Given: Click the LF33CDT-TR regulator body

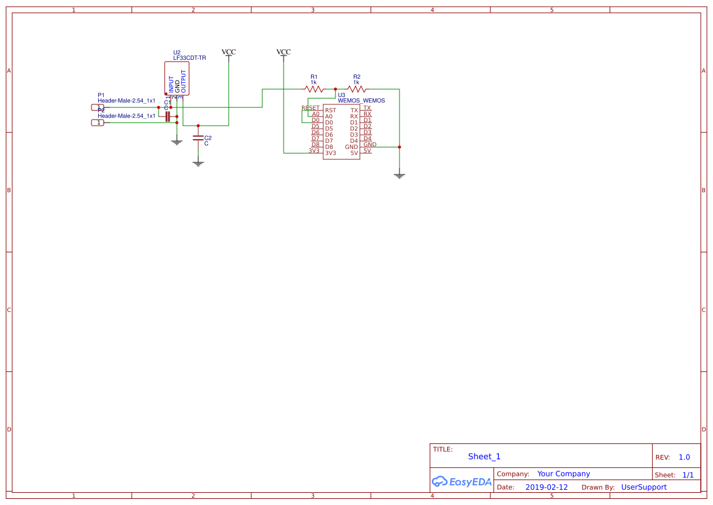Looking at the screenshot, I should tap(177, 78).
